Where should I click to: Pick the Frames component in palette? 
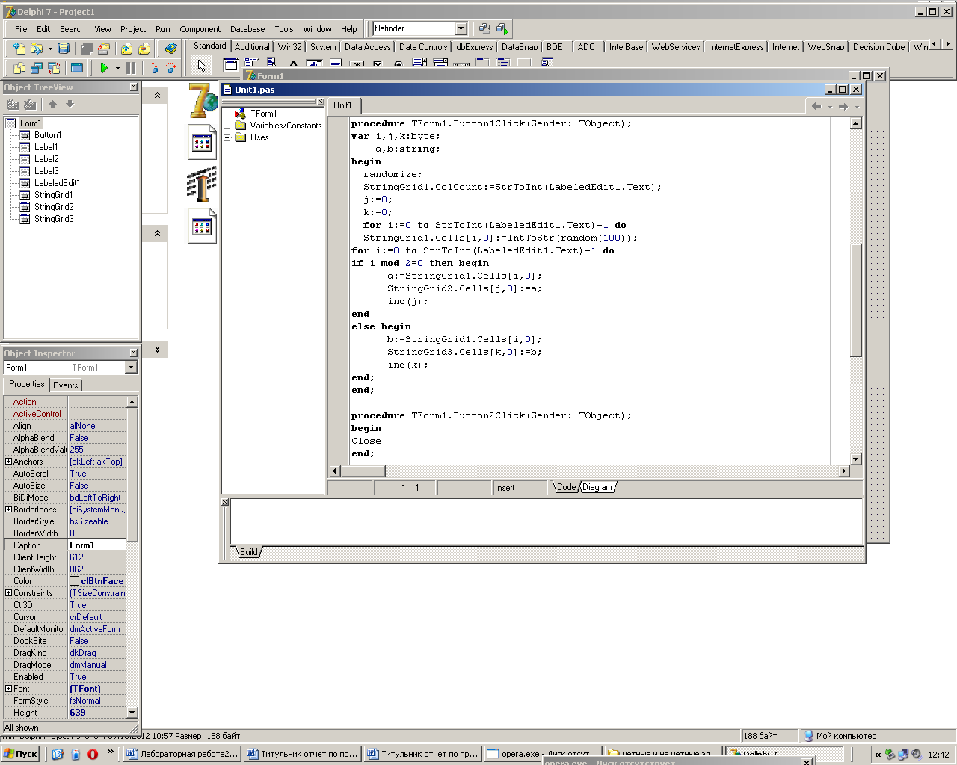[231, 65]
